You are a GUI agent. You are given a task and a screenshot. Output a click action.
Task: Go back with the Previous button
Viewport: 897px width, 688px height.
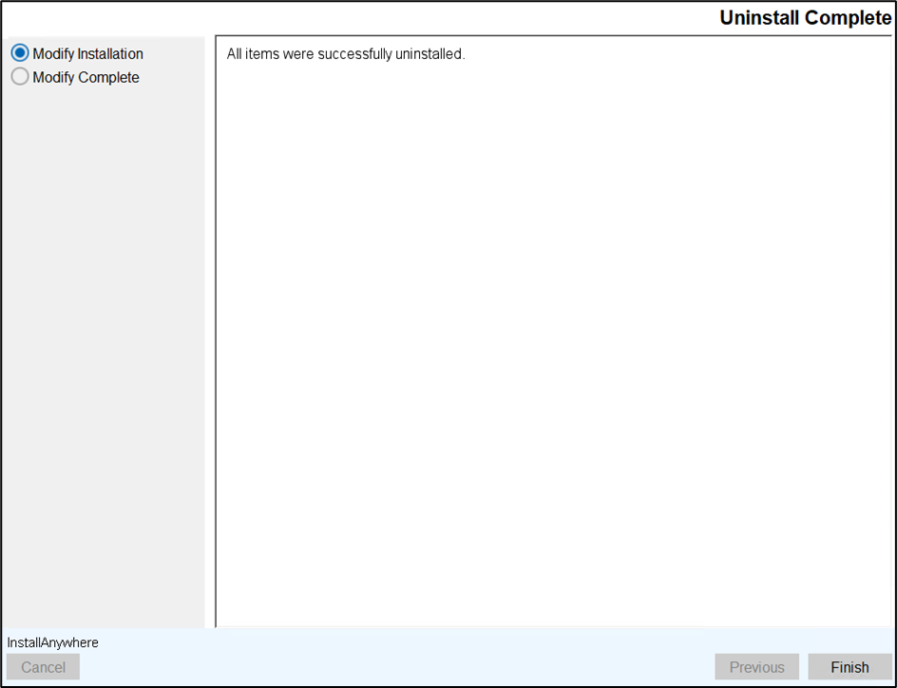click(x=756, y=667)
